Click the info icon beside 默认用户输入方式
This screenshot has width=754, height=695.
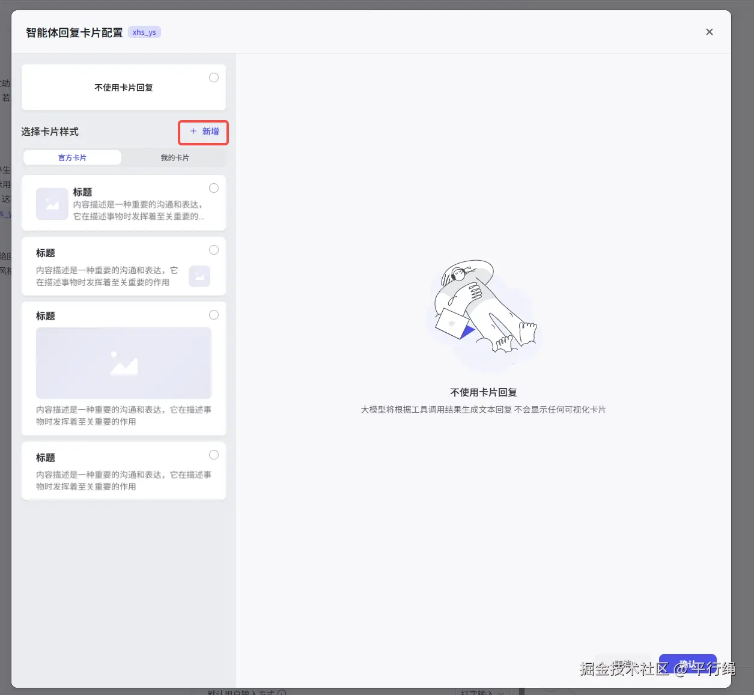(282, 693)
